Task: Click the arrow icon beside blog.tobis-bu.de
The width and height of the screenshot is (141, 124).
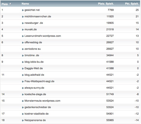Action: pyautogui.click(x=23, y=62)
